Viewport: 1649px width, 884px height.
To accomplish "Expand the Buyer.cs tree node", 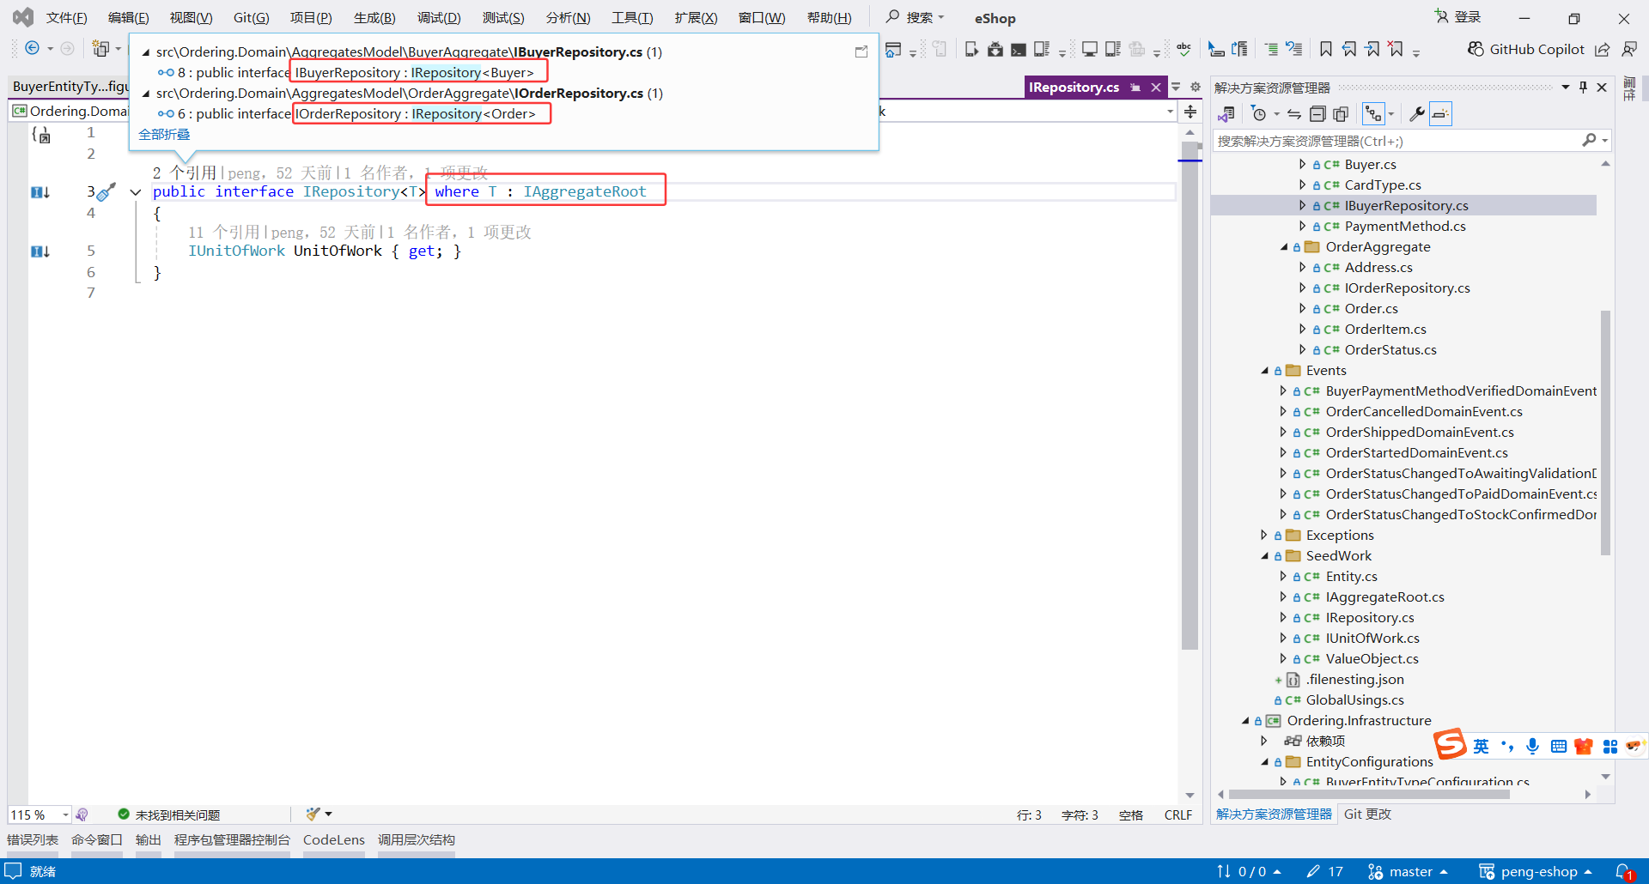I will (x=1302, y=164).
